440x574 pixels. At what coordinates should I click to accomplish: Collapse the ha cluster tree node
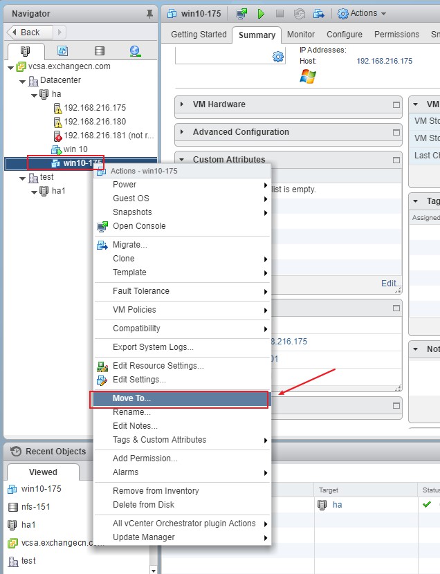click(34, 95)
